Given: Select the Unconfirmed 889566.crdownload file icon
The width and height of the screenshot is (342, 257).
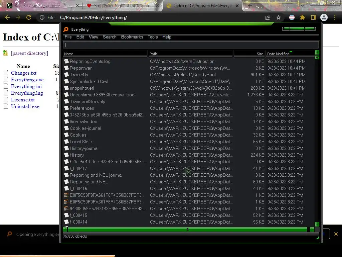Looking at the screenshot, I should [x=66, y=95].
